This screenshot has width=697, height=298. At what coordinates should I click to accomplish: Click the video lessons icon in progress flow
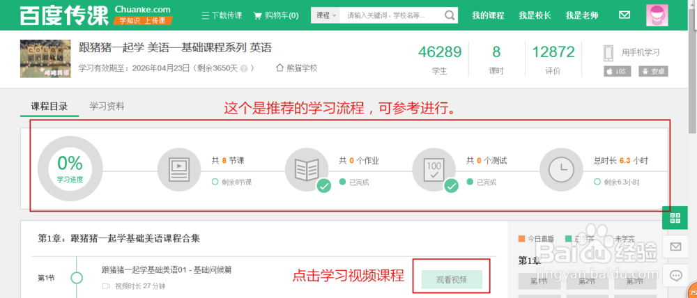pos(178,170)
